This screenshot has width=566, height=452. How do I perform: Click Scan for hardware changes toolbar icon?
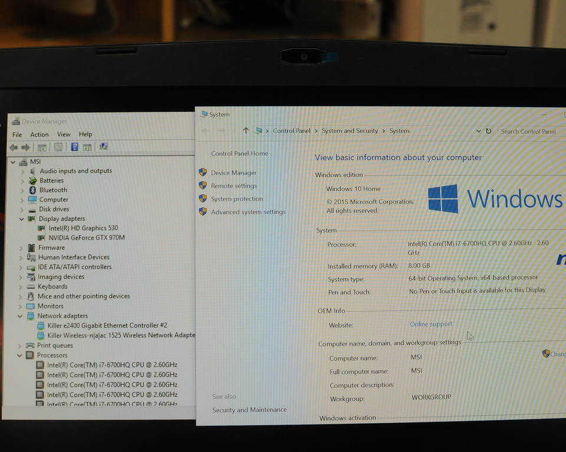point(104,147)
